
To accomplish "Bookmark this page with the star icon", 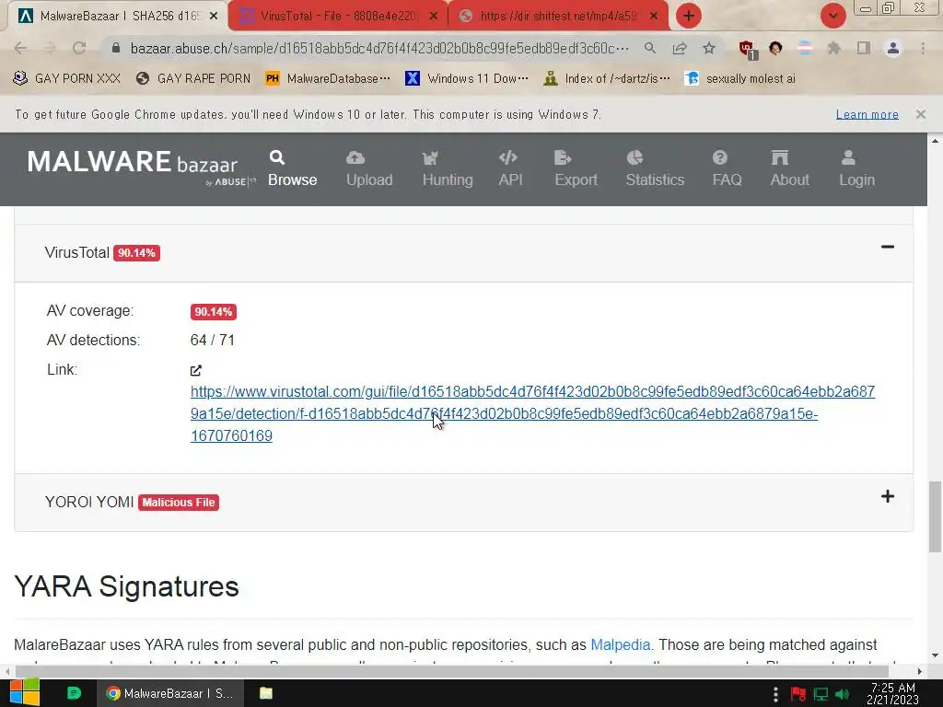I will coord(709,48).
